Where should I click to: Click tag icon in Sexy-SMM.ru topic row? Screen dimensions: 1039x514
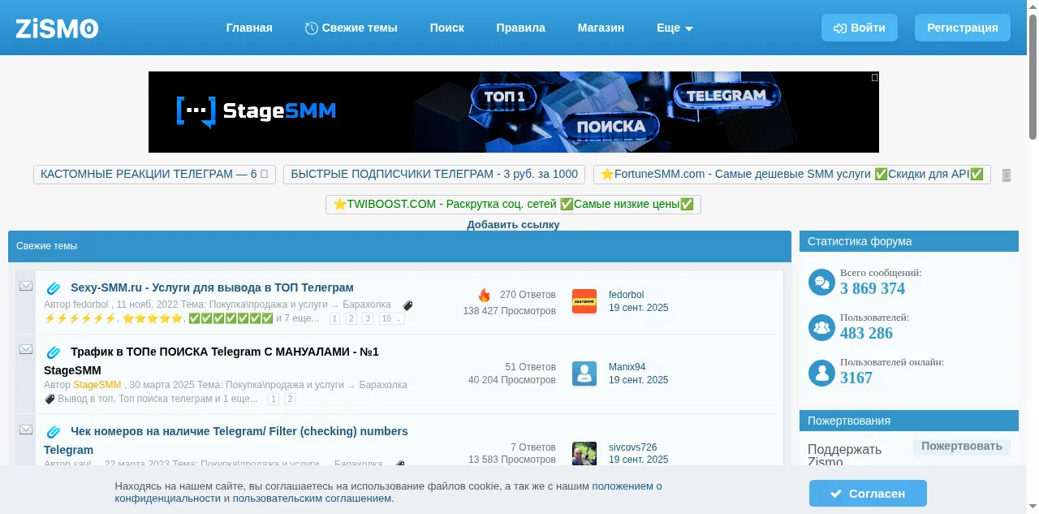(408, 305)
